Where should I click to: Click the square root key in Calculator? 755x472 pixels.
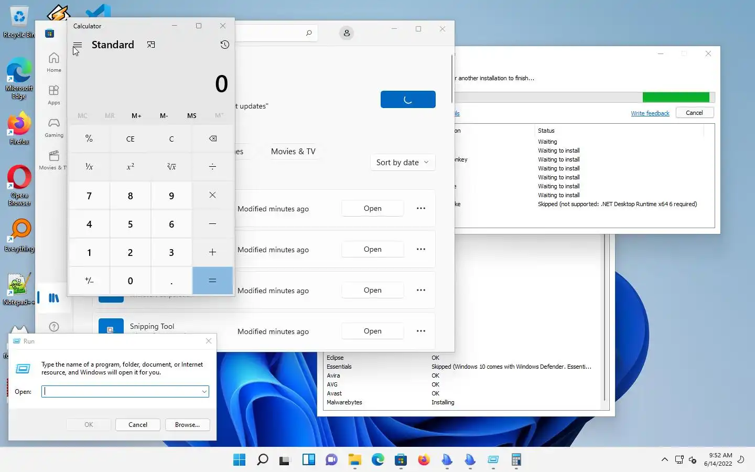(171, 167)
